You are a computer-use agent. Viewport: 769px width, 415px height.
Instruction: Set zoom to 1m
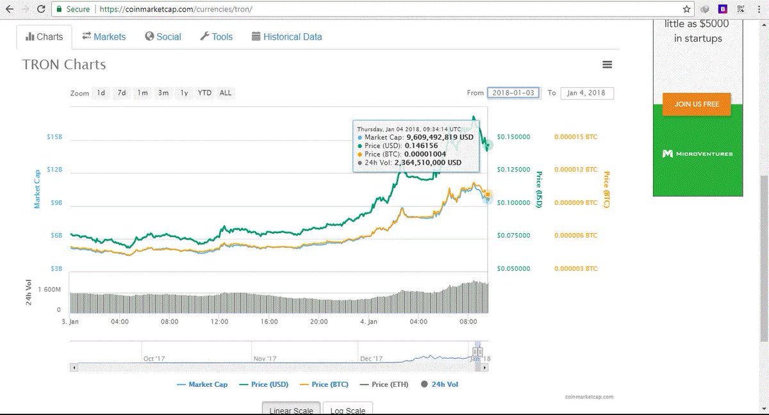(x=142, y=93)
